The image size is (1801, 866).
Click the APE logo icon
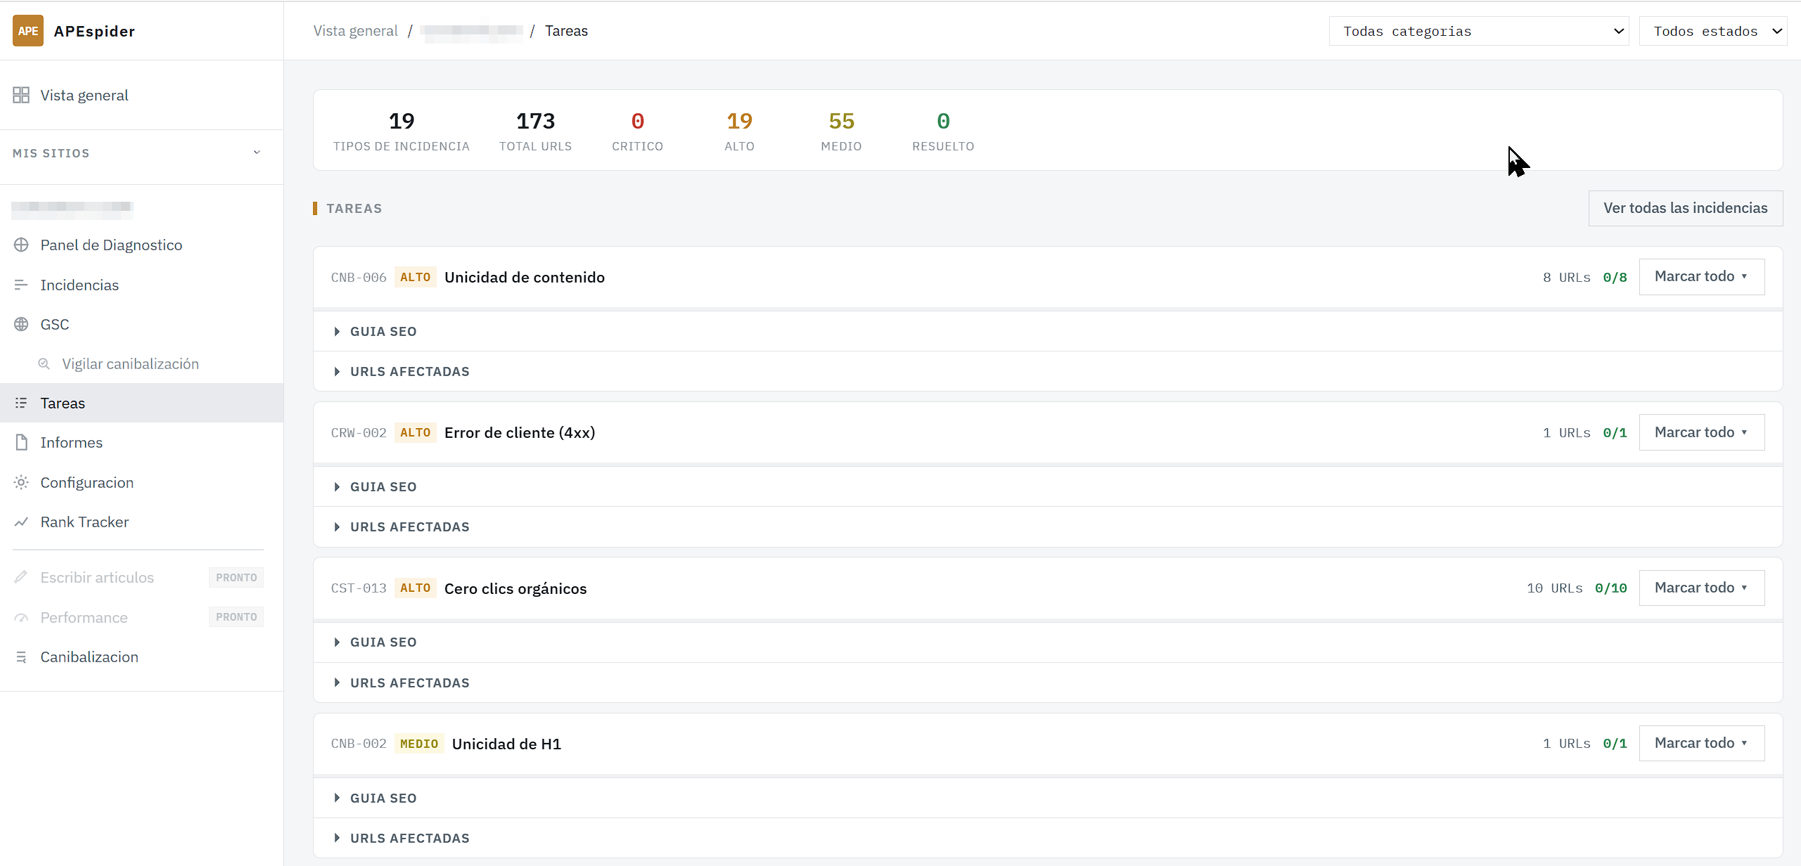click(28, 31)
